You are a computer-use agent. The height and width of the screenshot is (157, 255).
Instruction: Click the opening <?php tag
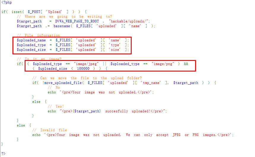tap(7, 2)
